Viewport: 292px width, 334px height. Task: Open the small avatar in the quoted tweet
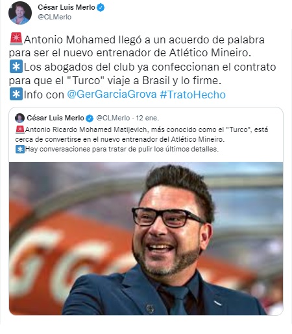19,118
